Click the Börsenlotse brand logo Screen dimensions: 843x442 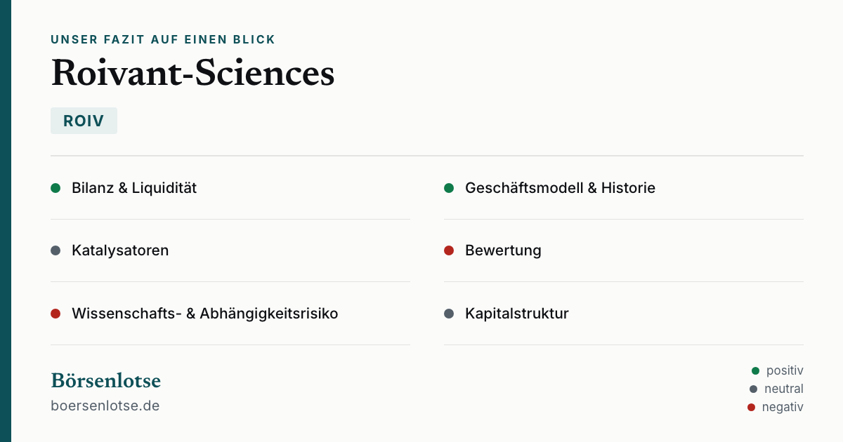[x=105, y=381]
